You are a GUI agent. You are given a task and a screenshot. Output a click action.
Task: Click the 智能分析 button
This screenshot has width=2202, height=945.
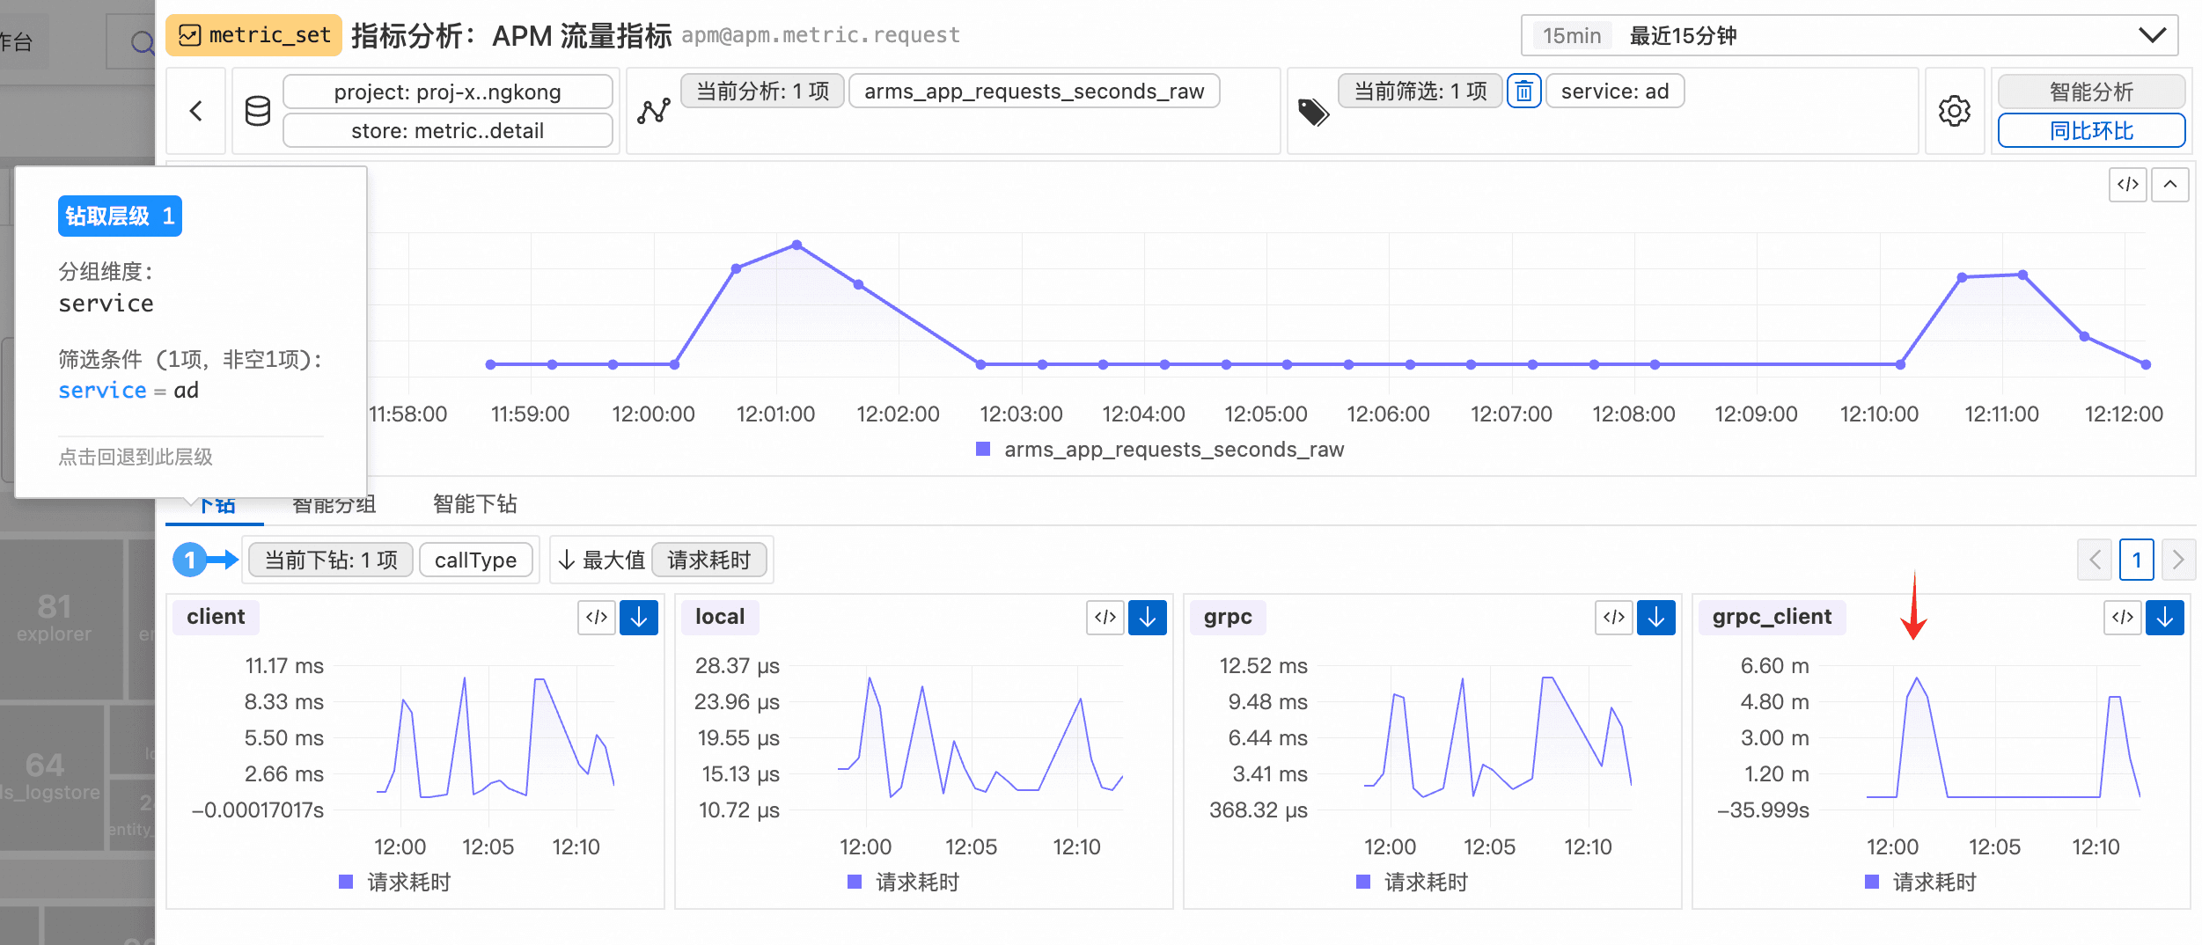(x=2092, y=92)
